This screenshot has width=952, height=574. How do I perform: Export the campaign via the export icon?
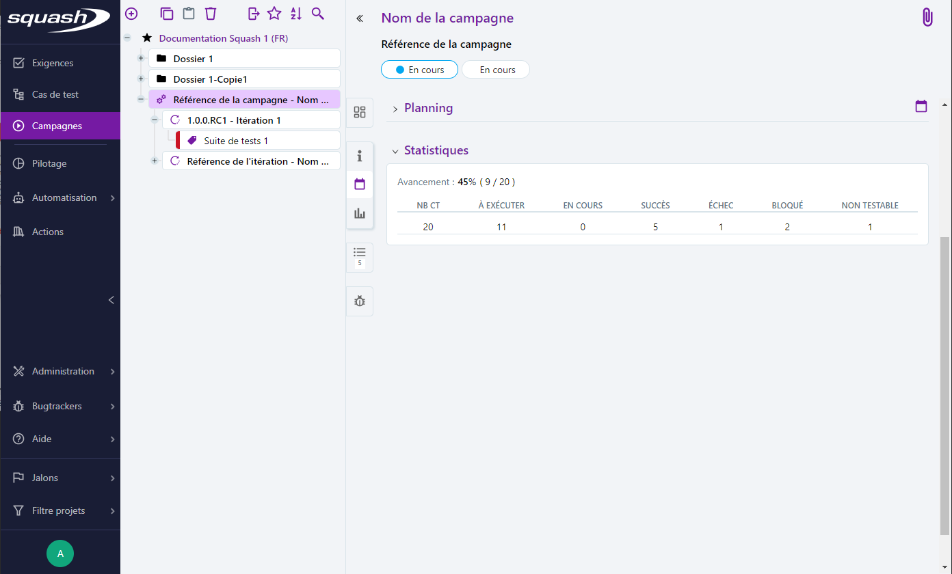pos(253,13)
